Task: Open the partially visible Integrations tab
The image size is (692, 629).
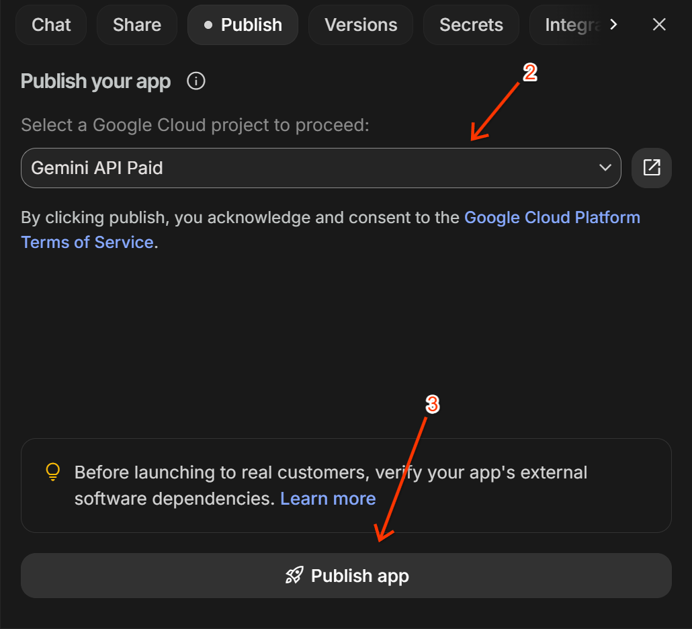Action: click(x=571, y=25)
